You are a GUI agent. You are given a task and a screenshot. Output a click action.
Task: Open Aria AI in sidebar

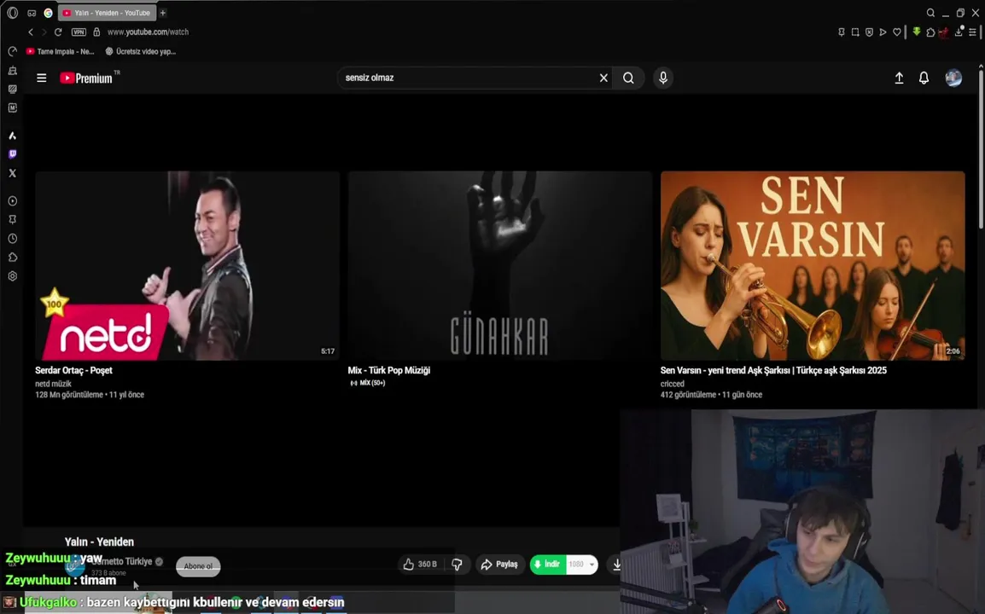point(13,136)
